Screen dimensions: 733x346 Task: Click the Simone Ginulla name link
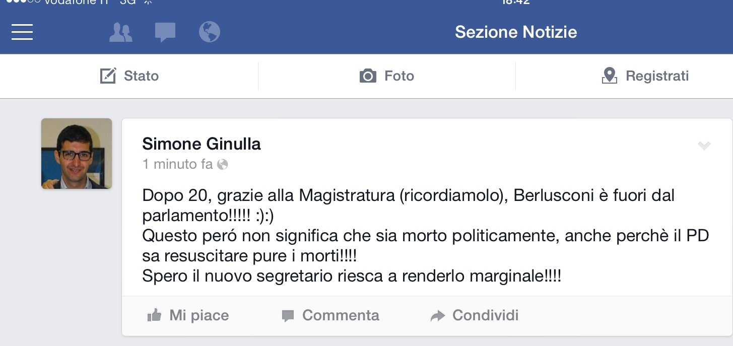click(x=202, y=144)
